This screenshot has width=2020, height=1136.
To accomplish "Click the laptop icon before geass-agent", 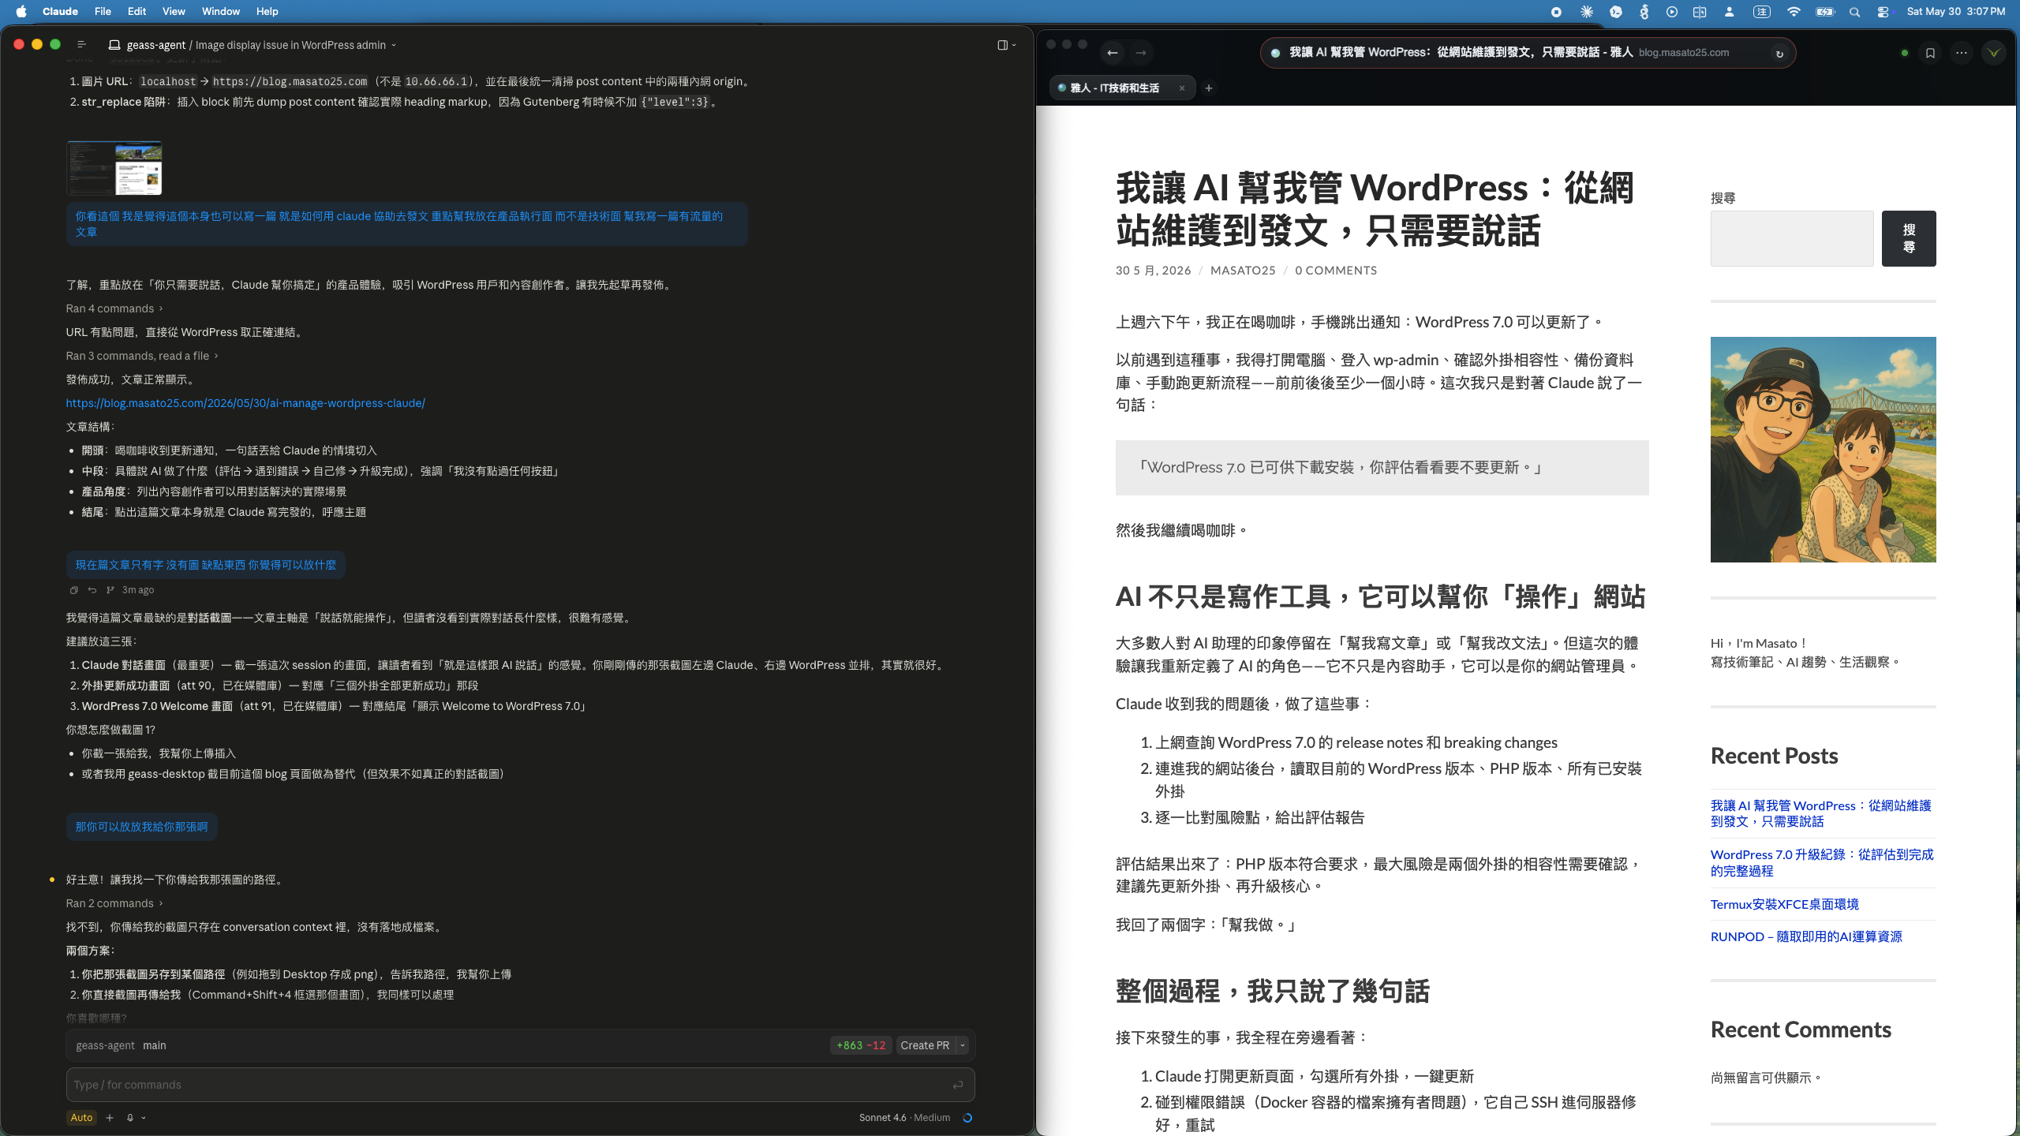I will click(x=114, y=45).
